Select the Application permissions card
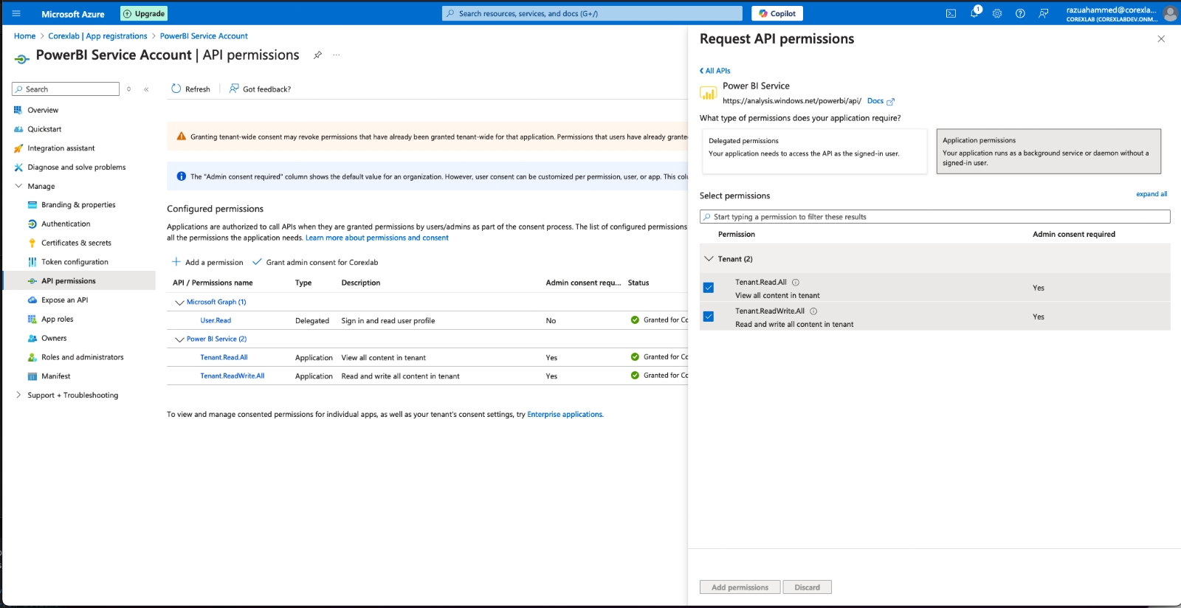 (x=1049, y=151)
